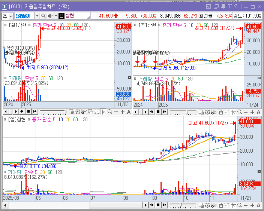Click 회전율 turnover value +25.39%
The width and height of the screenshot is (264, 211).
coord(224,16)
